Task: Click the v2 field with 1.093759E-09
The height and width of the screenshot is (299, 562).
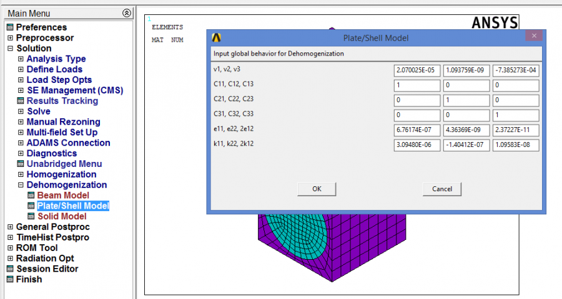Action: (x=466, y=70)
